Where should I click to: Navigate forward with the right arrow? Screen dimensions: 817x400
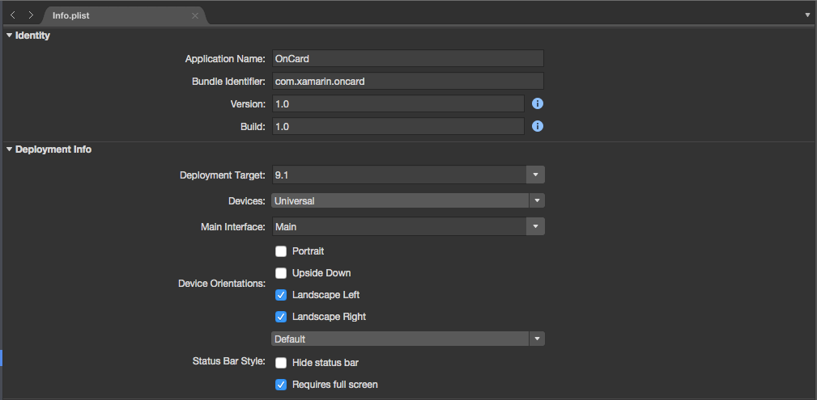click(31, 15)
